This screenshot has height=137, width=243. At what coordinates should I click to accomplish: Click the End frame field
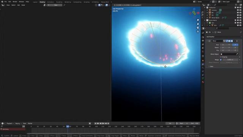coord(194,123)
